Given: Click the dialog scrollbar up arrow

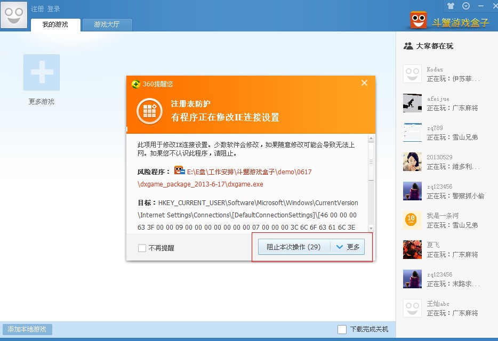Looking at the screenshot, I should [x=371, y=139].
